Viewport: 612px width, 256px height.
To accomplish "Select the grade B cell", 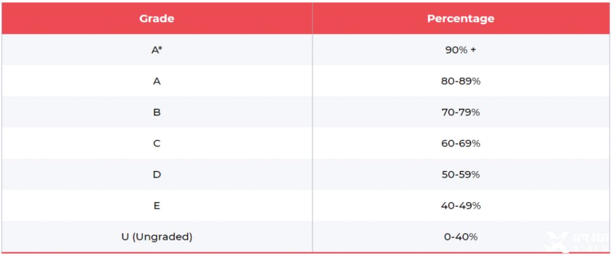I will click(x=157, y=112).
